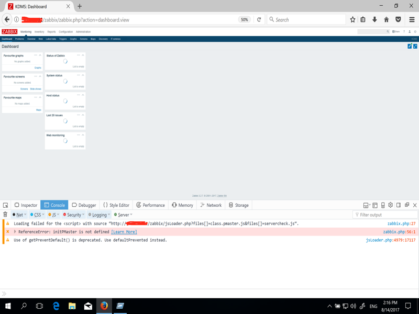
Task: Open the Zabbix Configuration menu
Action: (x=66, y=32)
